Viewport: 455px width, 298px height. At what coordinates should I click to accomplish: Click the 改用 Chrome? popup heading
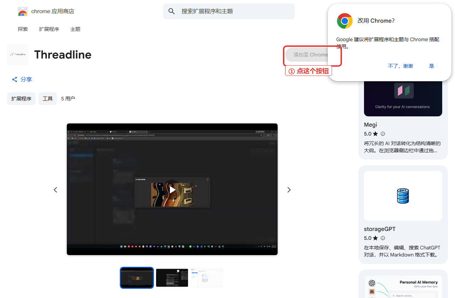(x=376, y=21)
